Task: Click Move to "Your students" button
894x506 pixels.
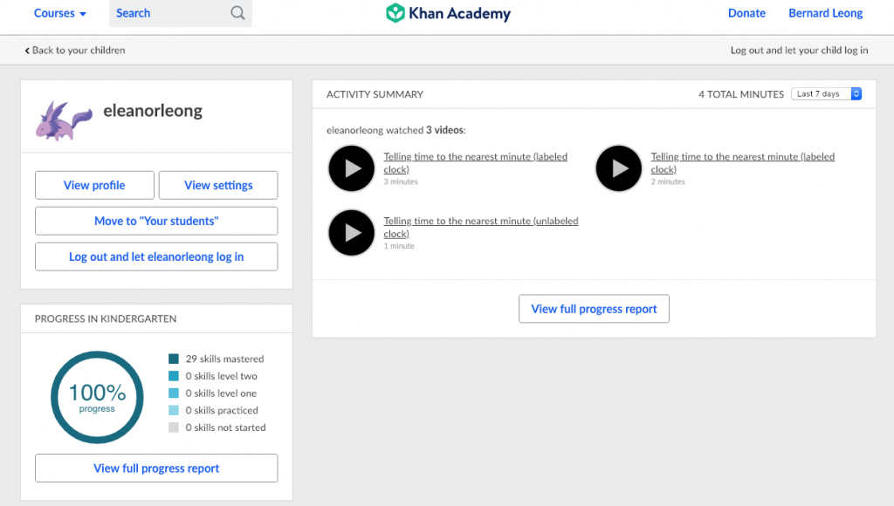Action: [x=156, y=221]
